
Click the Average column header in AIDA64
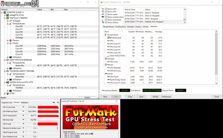point(159,32)
